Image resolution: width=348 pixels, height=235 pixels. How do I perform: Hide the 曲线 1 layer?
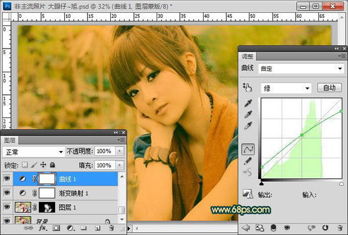click(x=7, y=178)
